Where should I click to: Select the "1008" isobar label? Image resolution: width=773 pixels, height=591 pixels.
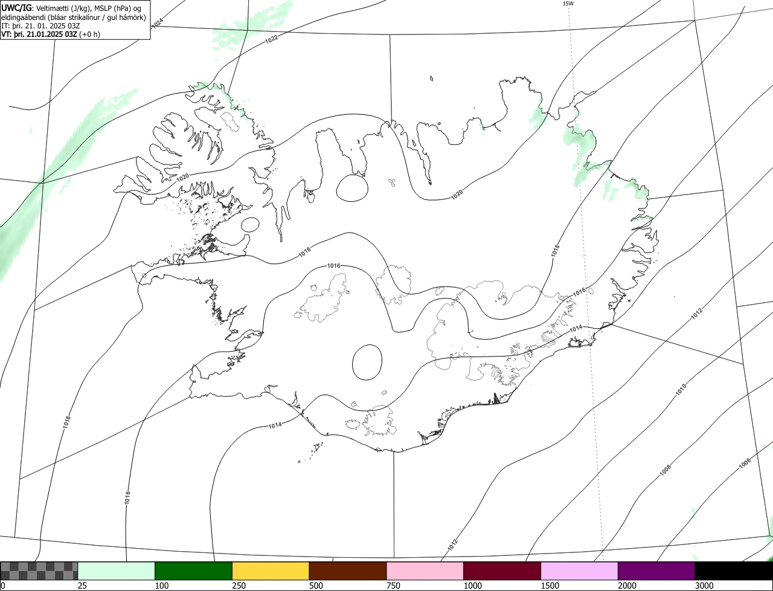(665, 470)
